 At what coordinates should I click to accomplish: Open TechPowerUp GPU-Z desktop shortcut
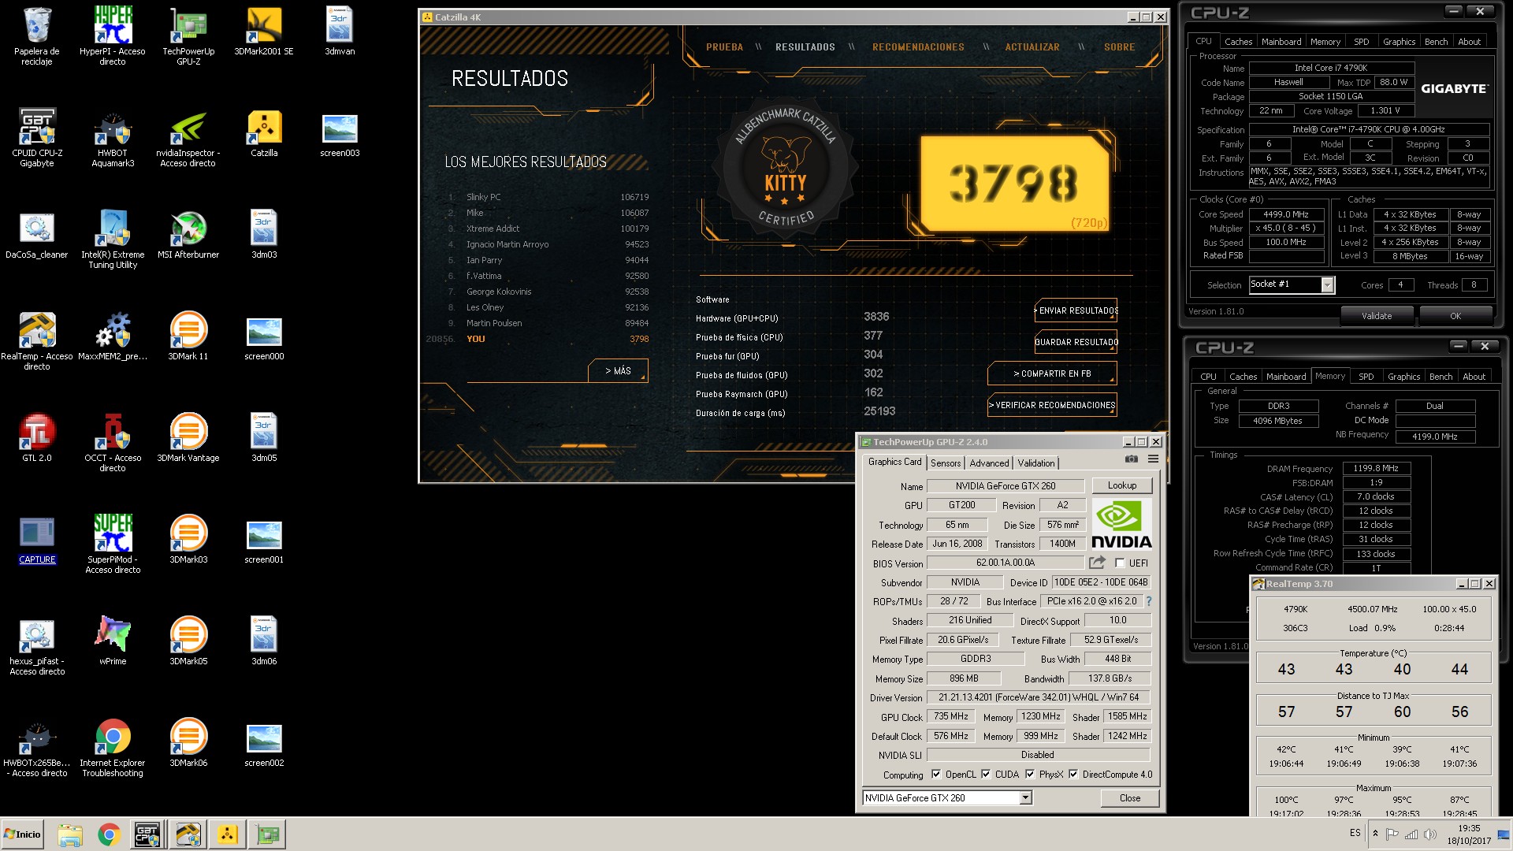(188, 35)
